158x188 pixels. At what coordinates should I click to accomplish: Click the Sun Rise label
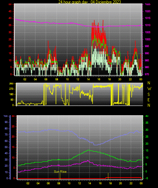60,172
